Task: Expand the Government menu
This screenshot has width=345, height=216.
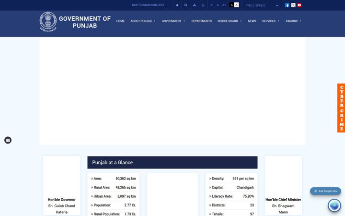Action: [x=173, y=21]
